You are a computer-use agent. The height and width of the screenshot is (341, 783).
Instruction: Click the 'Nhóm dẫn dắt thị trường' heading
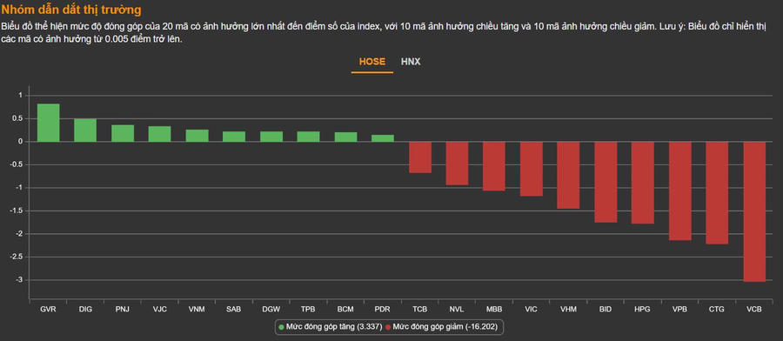pos(71,10)
